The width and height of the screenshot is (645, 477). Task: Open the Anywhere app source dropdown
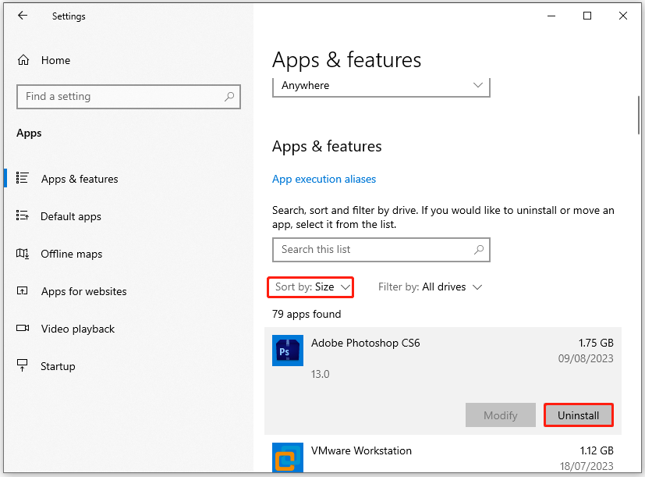(381, 85)
